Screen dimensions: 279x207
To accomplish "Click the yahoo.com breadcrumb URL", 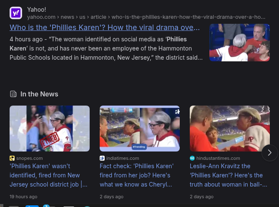I will (x=146, y=17).
